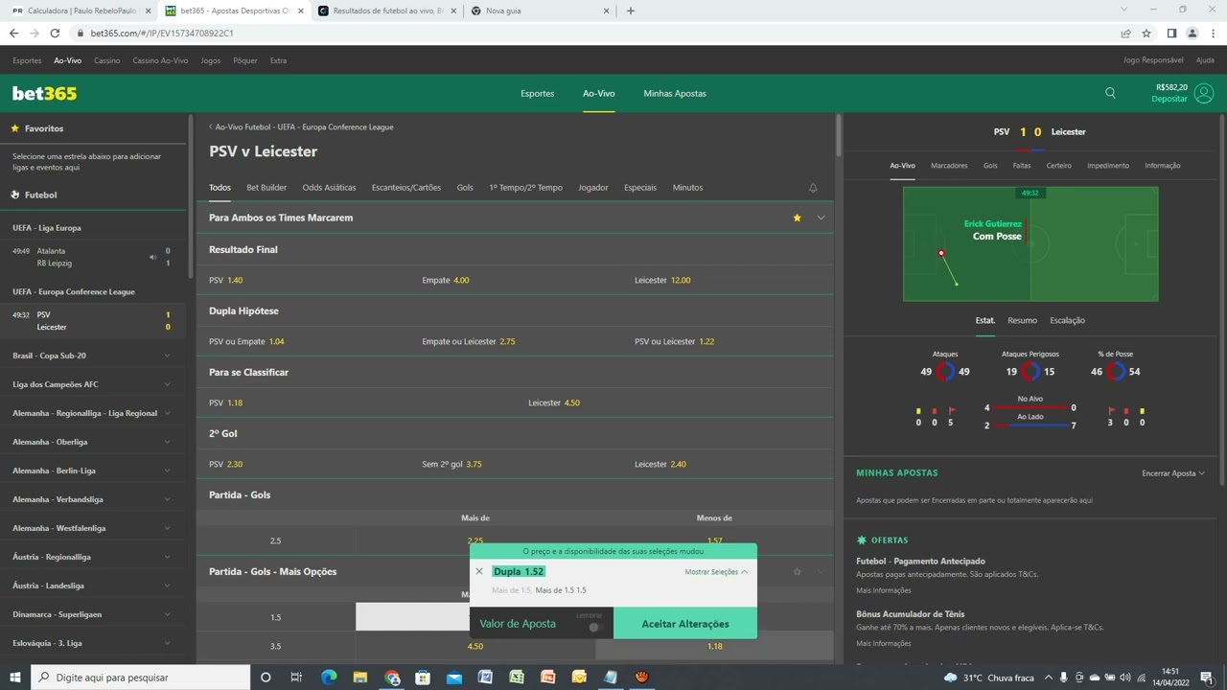Select Sem 2º gol 3.75 odds

[x=451, y=464]
